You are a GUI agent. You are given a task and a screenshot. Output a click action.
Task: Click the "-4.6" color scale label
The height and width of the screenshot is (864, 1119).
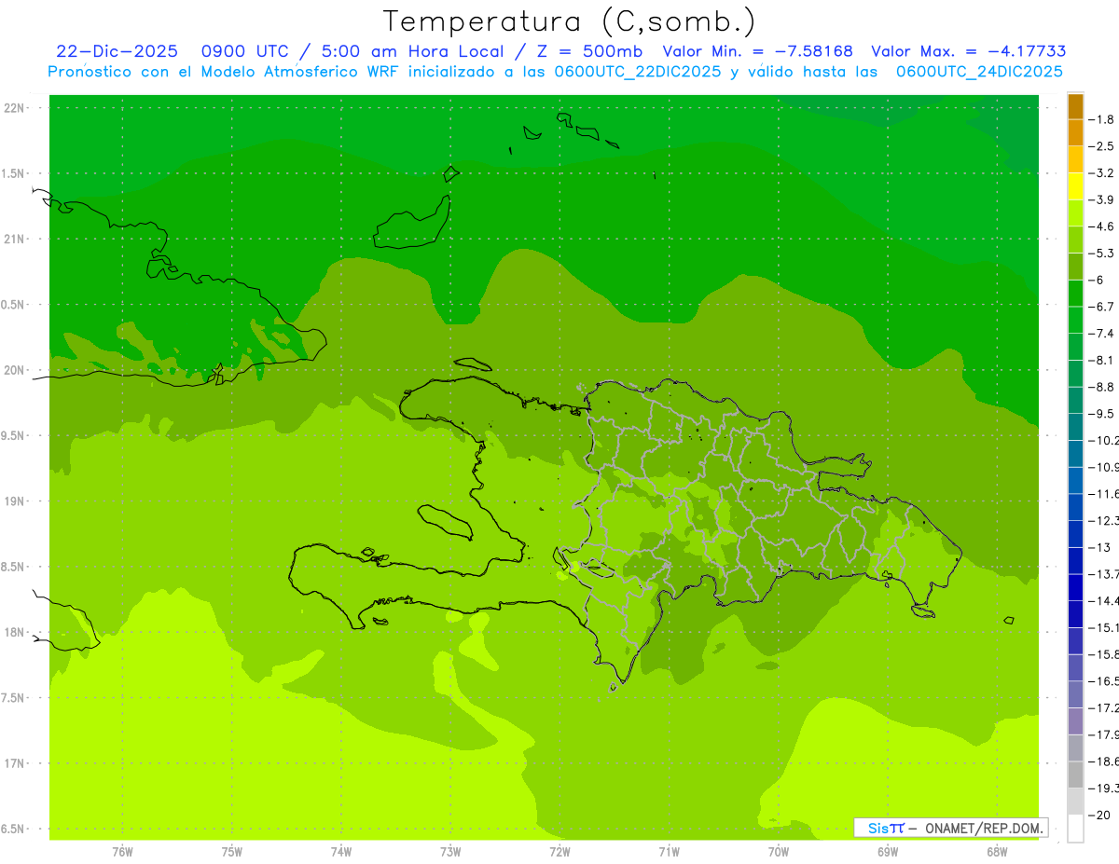(x=1100, y=226)
